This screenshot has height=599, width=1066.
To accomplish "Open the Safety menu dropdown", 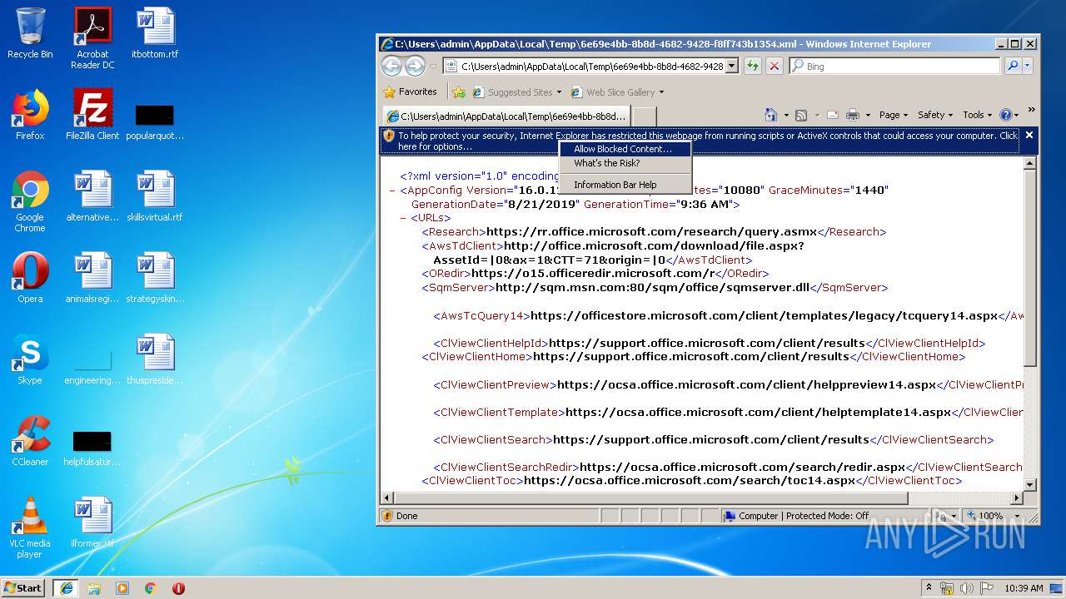I will pos(936,115).
